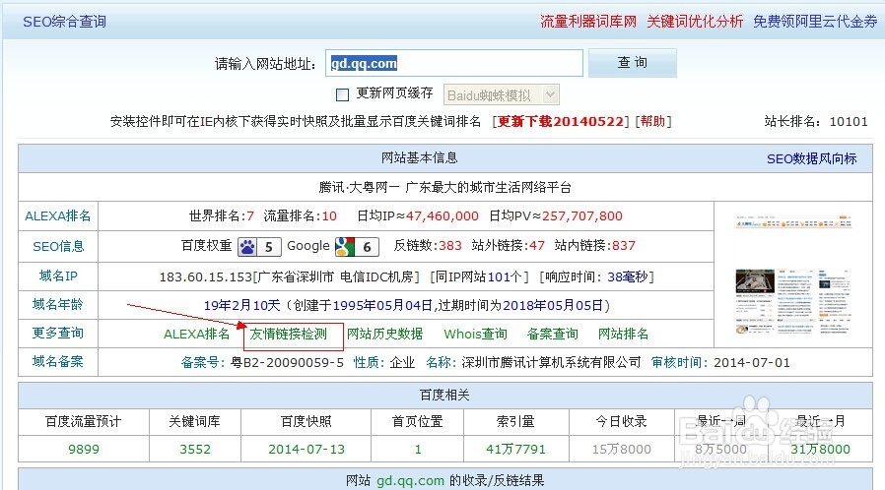
Task: Click index volume 41万7791
Action: [x=515, y=449]
